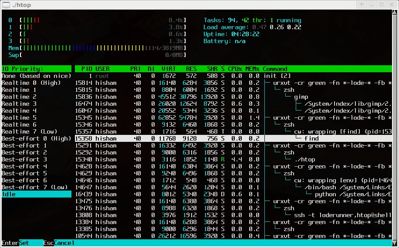Sort by the MEM% column header
Image resolution: width=399 pixels, height=248 pixels.
(252, 69)
